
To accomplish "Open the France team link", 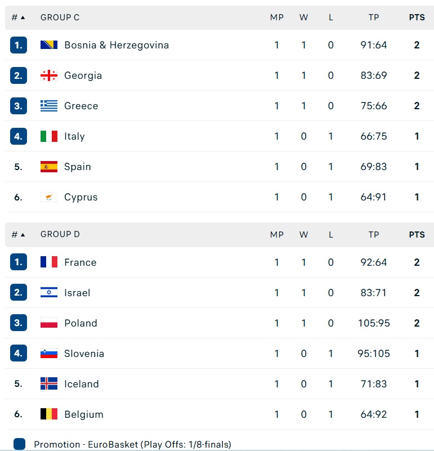I will coord(80,262).
